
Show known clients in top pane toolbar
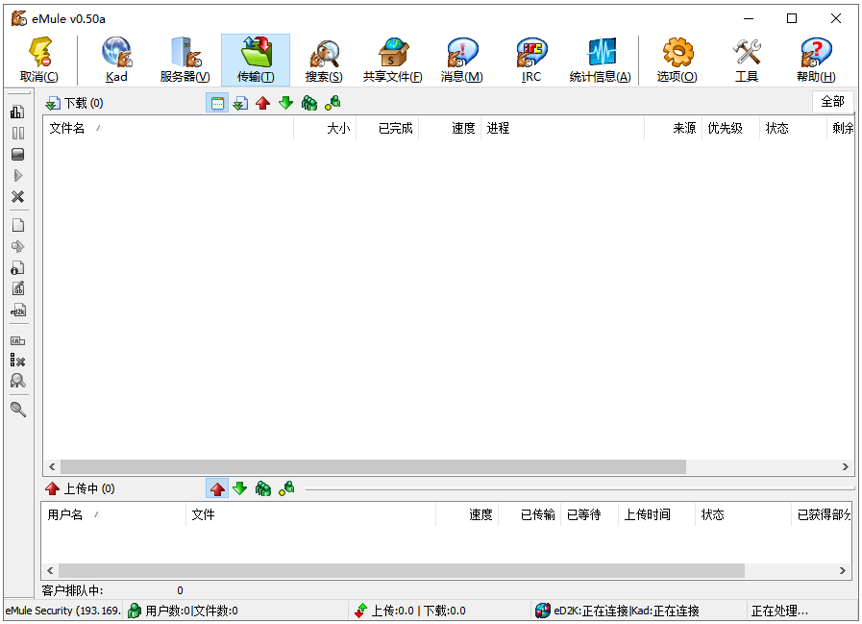coord(332,103)
